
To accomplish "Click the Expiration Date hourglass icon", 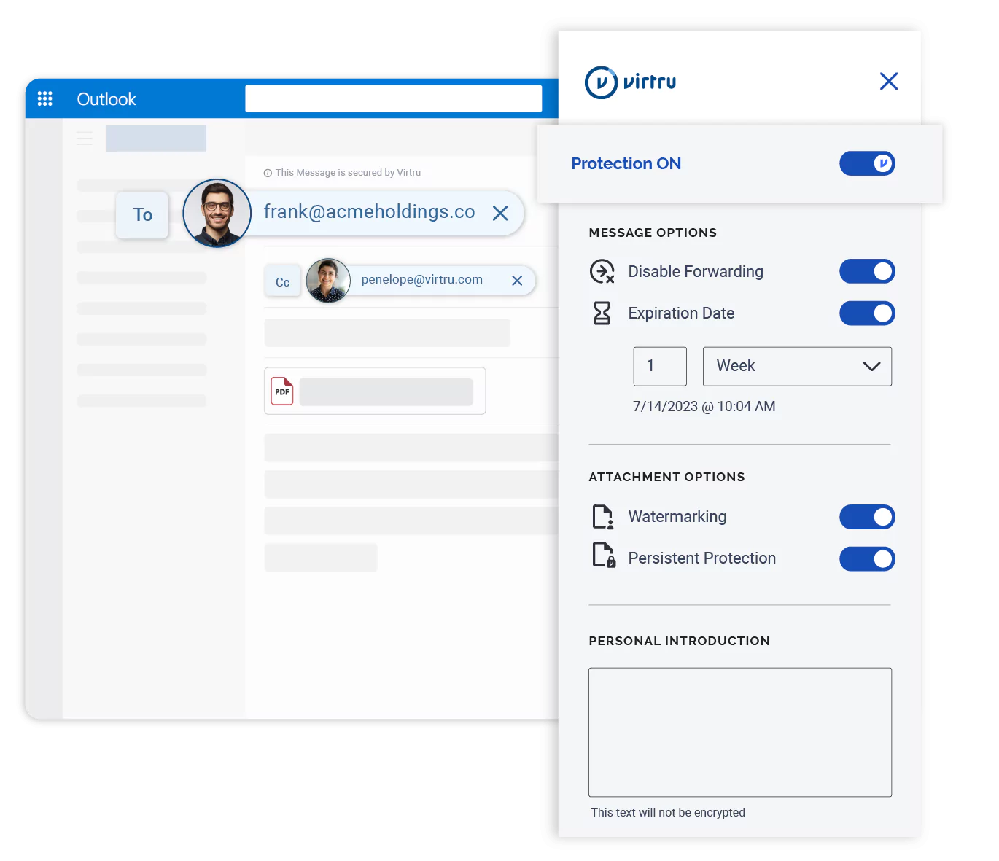I will tap(602, 313).
